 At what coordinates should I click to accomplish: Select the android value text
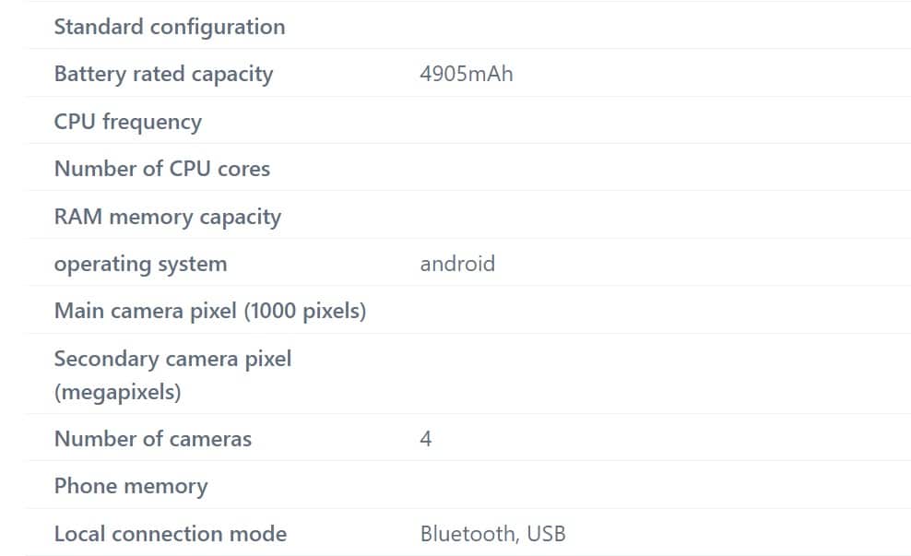[458, 264]
